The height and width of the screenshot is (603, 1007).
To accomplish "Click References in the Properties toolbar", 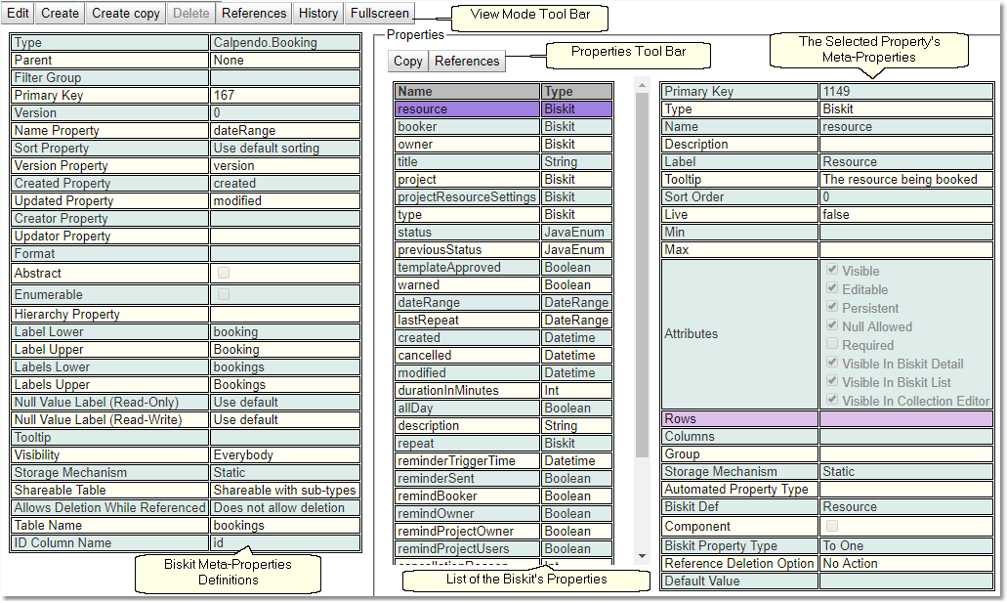I will click(x=467, y=61).
